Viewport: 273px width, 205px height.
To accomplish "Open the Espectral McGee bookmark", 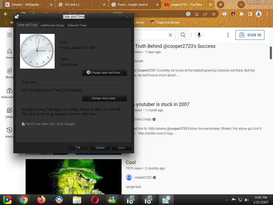I will (x=165, y=22).
